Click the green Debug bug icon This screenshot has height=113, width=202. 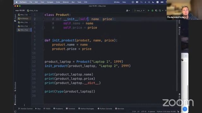pyautogui.click(x=152, y=10)
